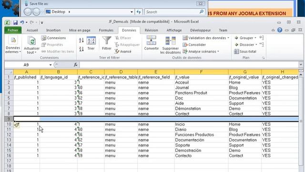Image resolution: width=305 pixels, height=172 pixels.
Task: Open Connexions in the ribbon
Action: (x=53, y=38)
